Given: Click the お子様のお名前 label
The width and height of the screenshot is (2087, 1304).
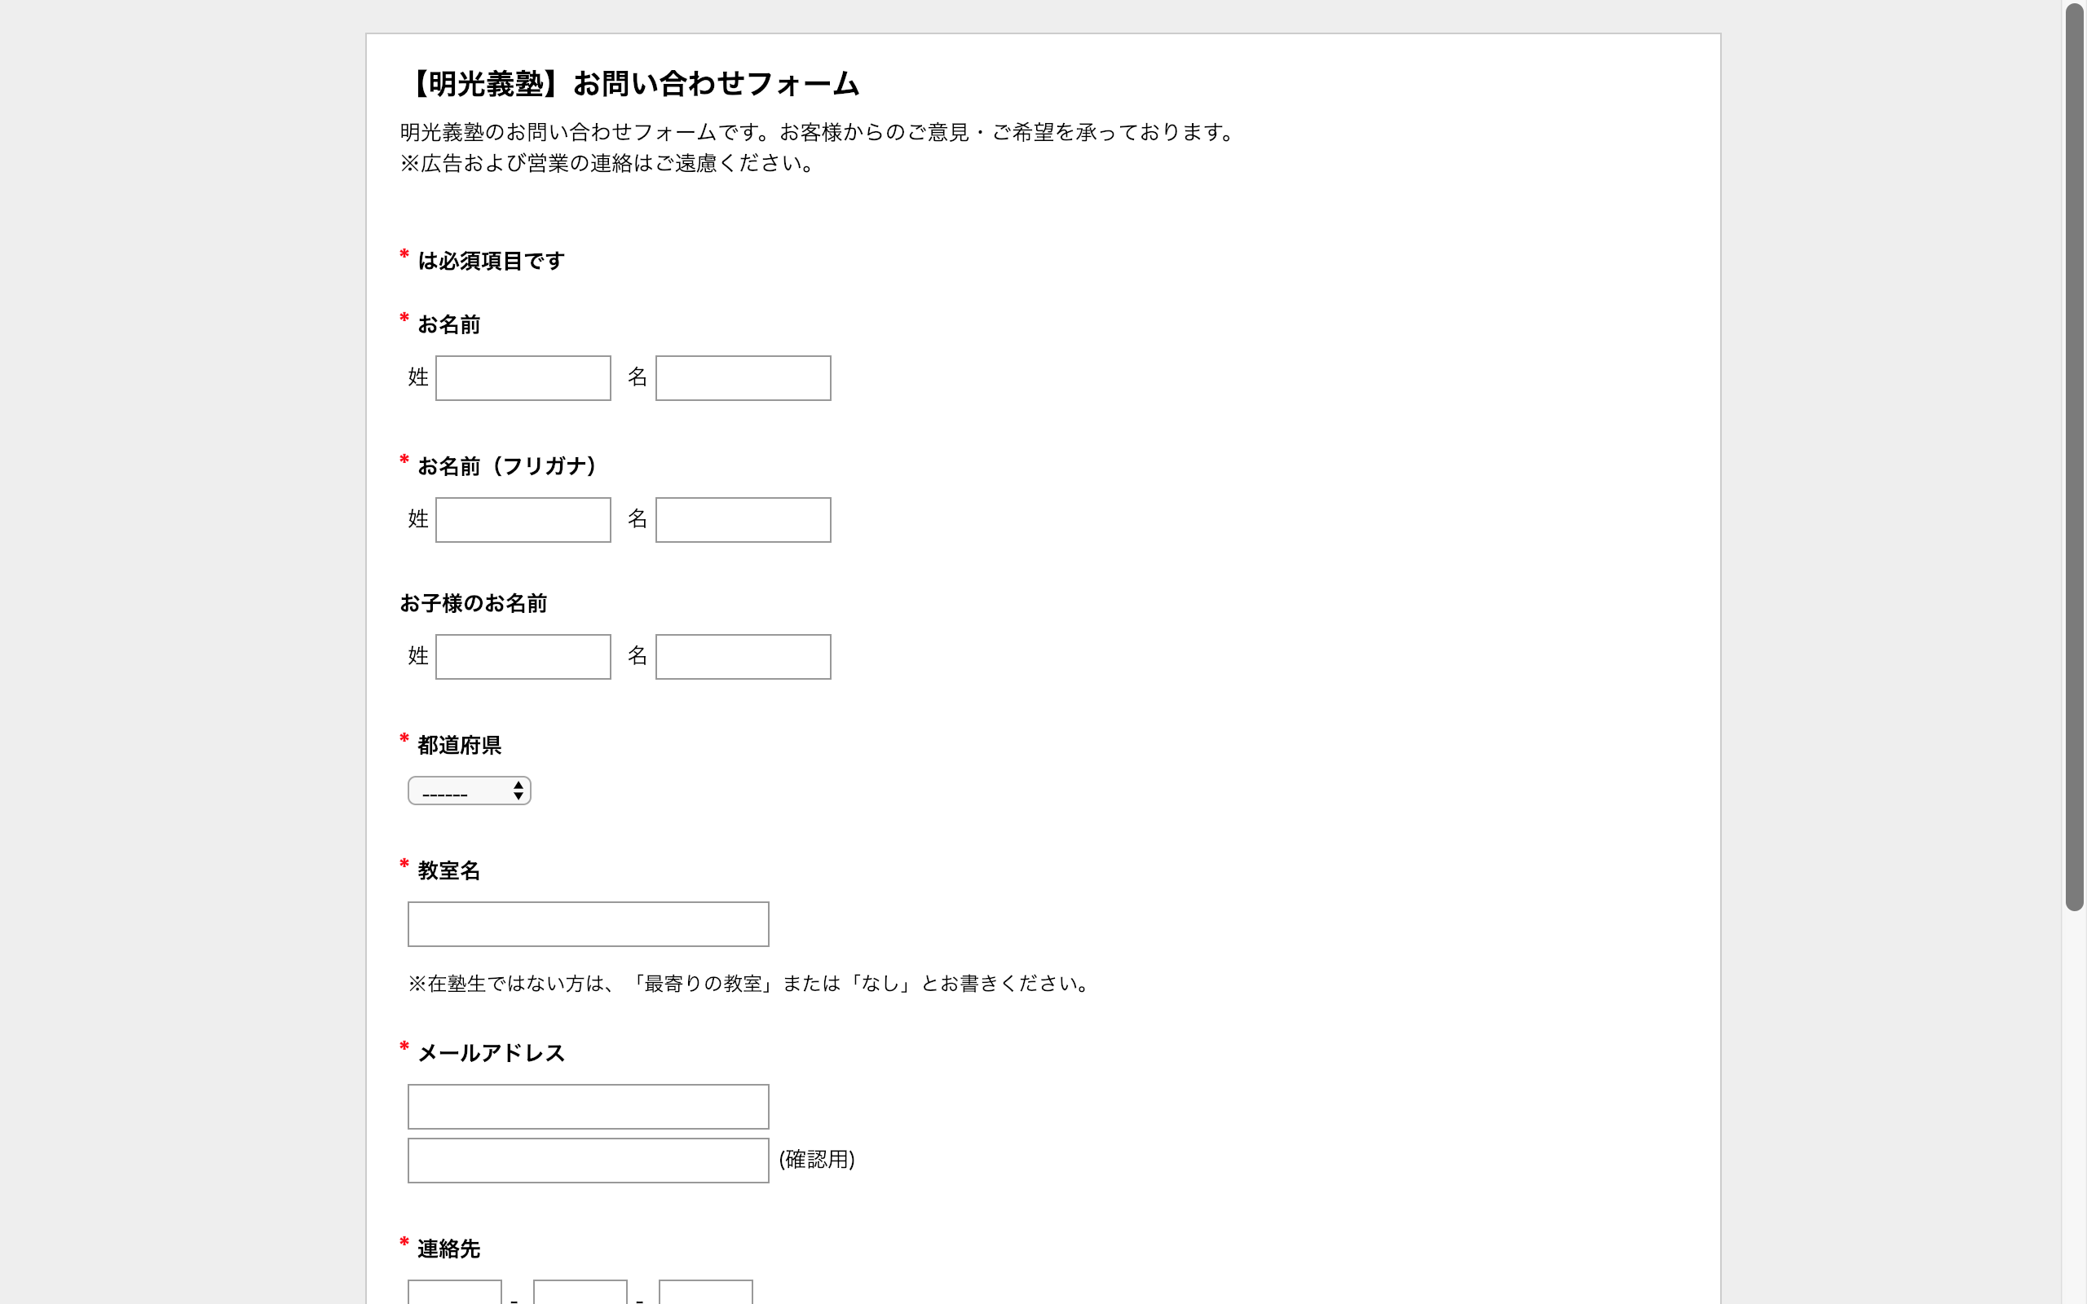Looking at the screenshot, I should (474, 603).
